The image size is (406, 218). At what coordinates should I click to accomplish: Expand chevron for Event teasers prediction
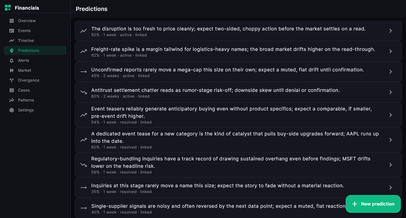point(391,115)
